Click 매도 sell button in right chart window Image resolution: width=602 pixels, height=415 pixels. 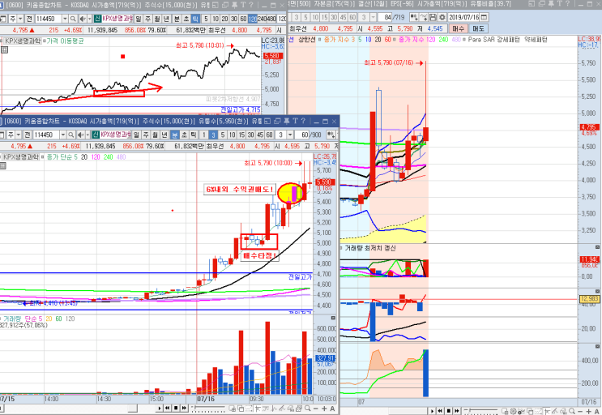point(478,29)
